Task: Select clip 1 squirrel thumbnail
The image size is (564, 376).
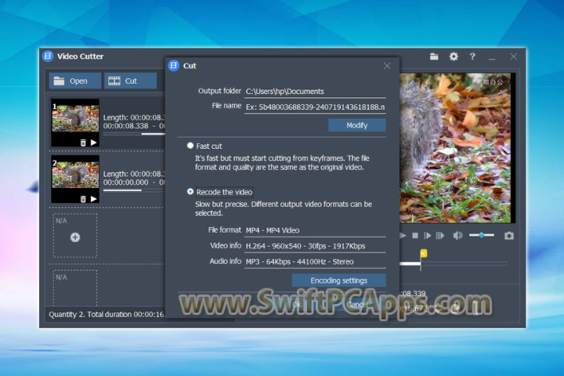Action: [x=75, y=118]
